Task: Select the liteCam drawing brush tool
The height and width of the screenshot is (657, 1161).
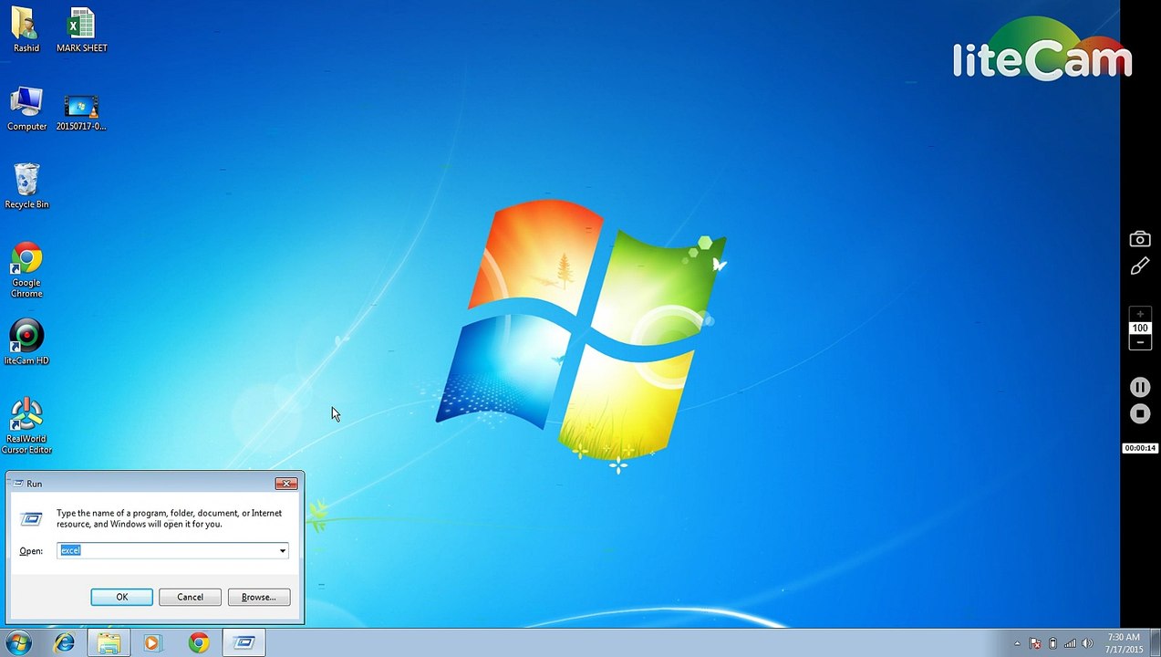Action: (x=1140, y=266)
